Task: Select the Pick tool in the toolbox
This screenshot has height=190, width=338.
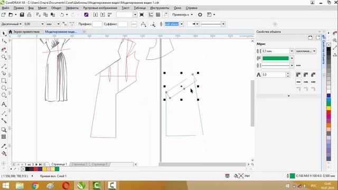Action: pos(4,33)
